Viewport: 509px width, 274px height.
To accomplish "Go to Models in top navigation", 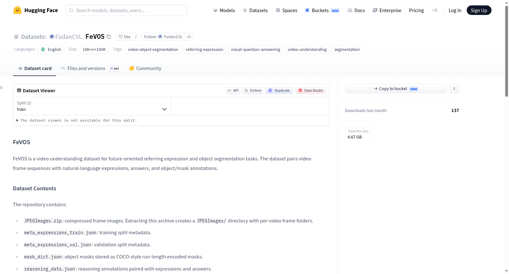I will click(224, 10).
